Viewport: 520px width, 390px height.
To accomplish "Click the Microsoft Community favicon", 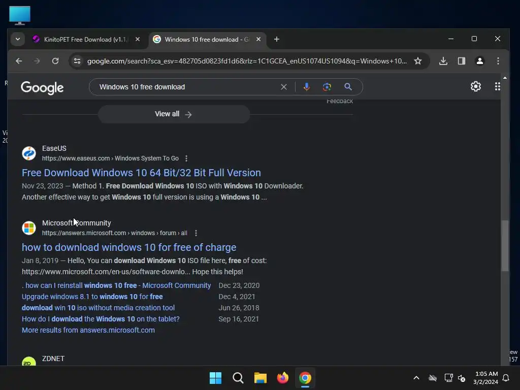I will (29, 228).
